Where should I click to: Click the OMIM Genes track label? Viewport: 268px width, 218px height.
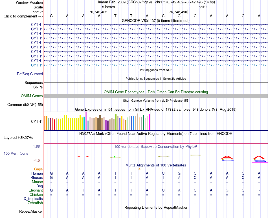(x=32, y=96)
